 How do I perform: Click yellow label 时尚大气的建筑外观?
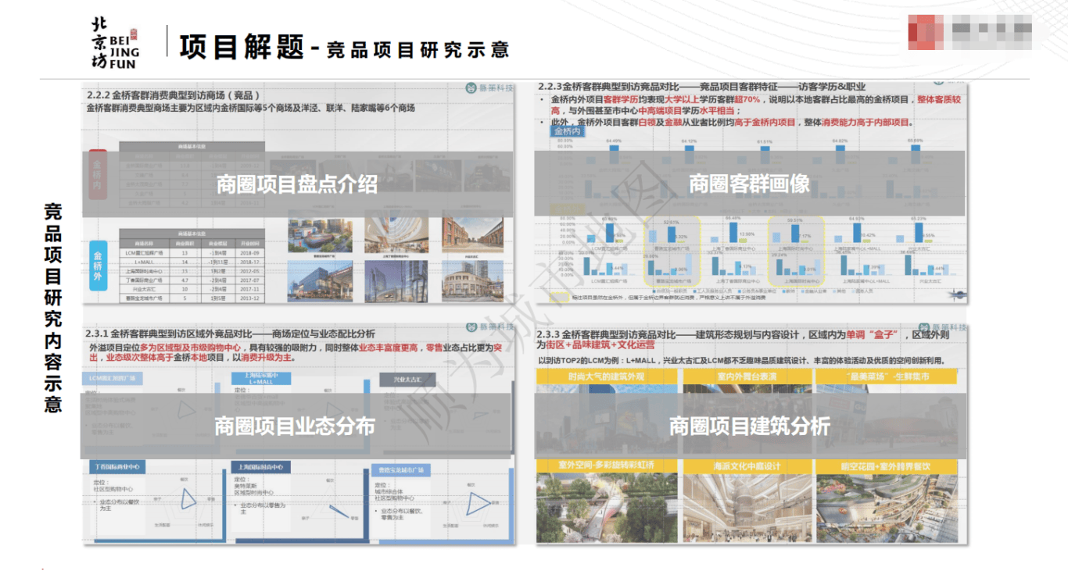click(607, 377)
